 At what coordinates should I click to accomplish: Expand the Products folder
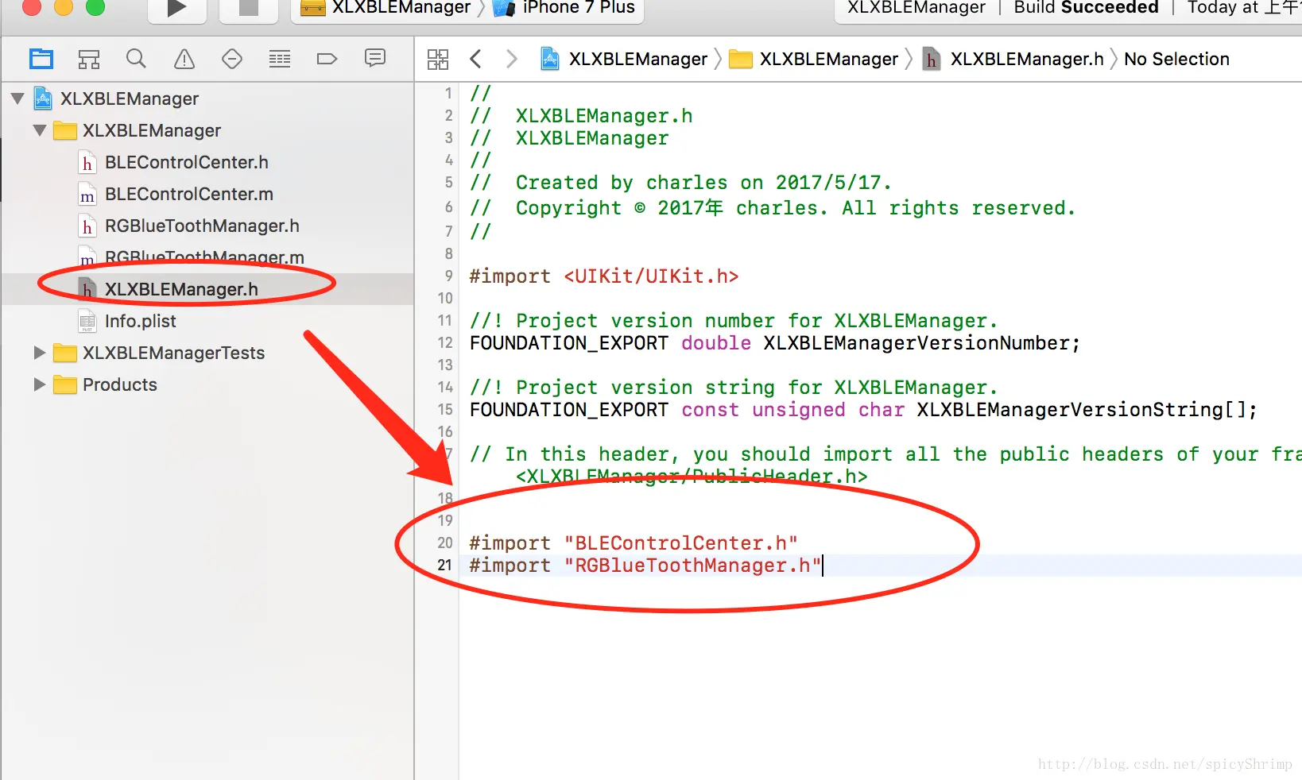[x=40, y=384]
